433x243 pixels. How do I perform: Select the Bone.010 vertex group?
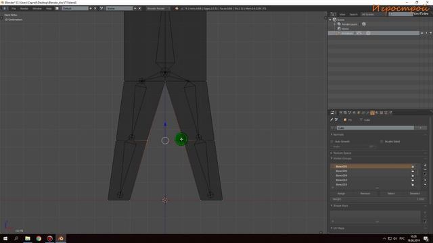click(x=371, y=180)
